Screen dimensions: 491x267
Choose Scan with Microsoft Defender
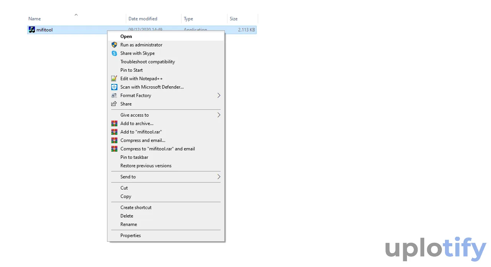click(x=166, y=87)
